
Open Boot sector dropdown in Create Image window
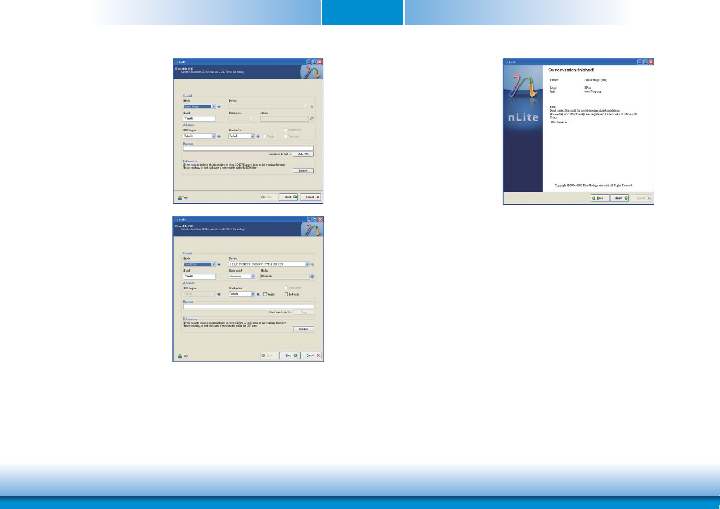click(x=242, y=136)
